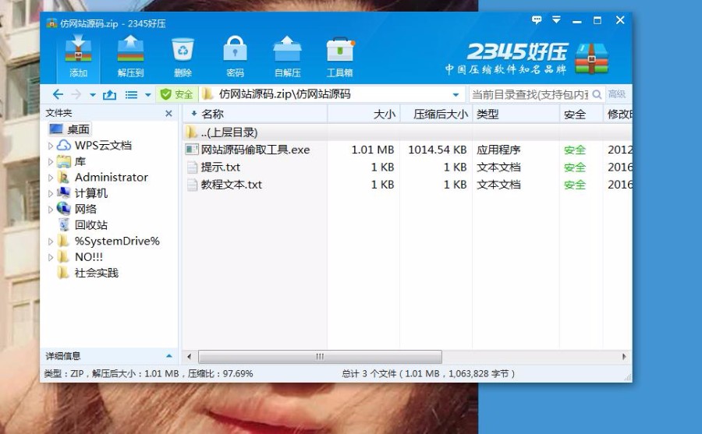Sort by the 安全 column header
Image resolution: width=702 pixels, height=434 pixels.
pyautogui.click(x=580, y=114)
